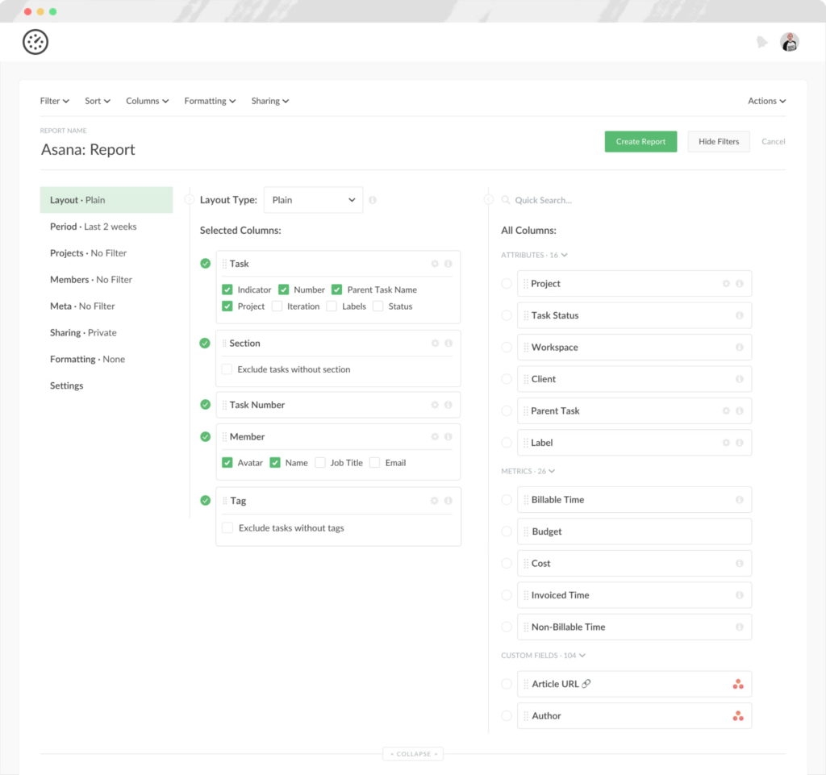Open settings gear for Member column

(435, 437)
